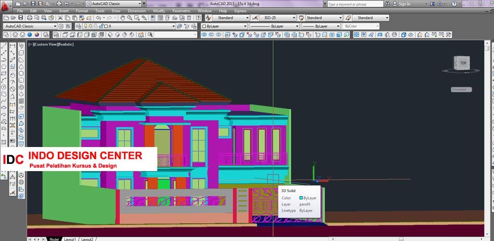
Task: Select the Cone solid modeling tool
Action: tap(21, 67)
